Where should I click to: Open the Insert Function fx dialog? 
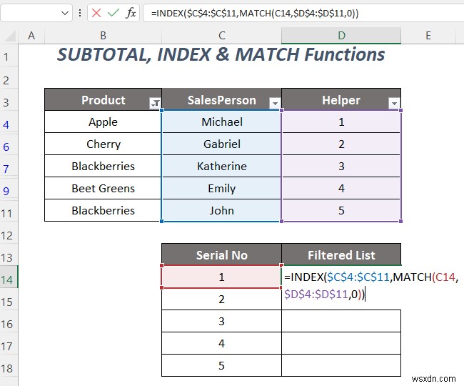point(131,13)
